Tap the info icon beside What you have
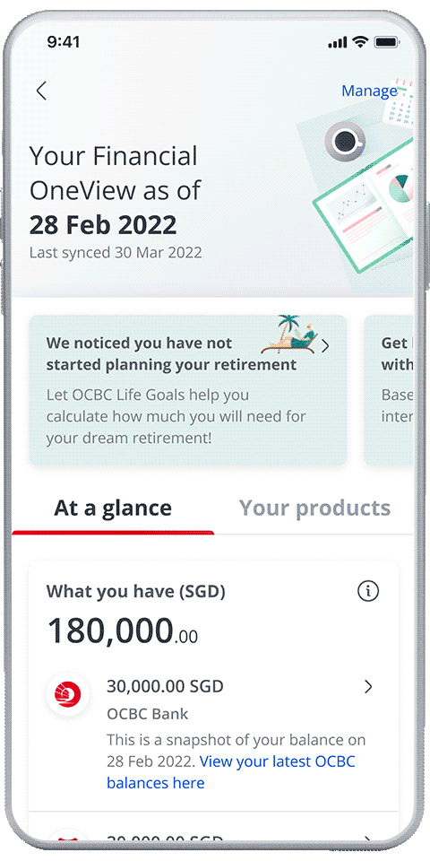 click(x=368, y=591)
